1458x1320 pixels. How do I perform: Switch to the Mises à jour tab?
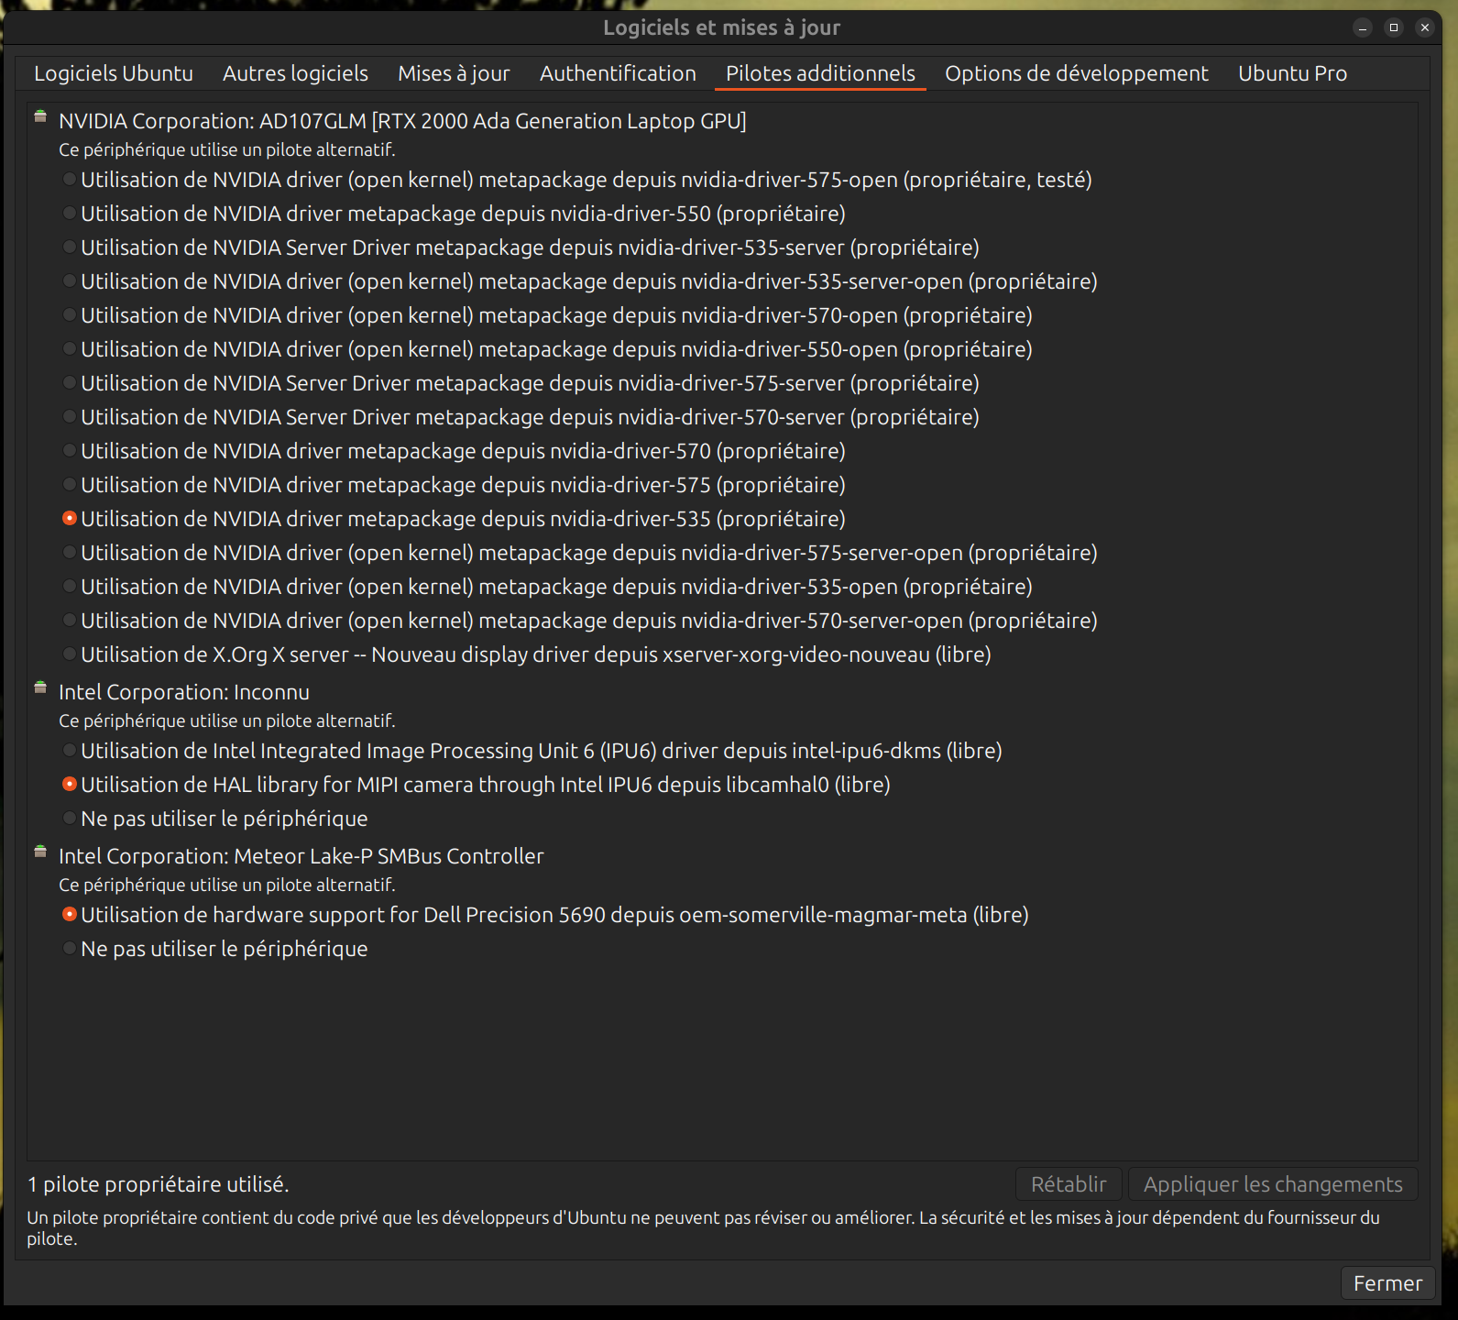click(454, 73)
